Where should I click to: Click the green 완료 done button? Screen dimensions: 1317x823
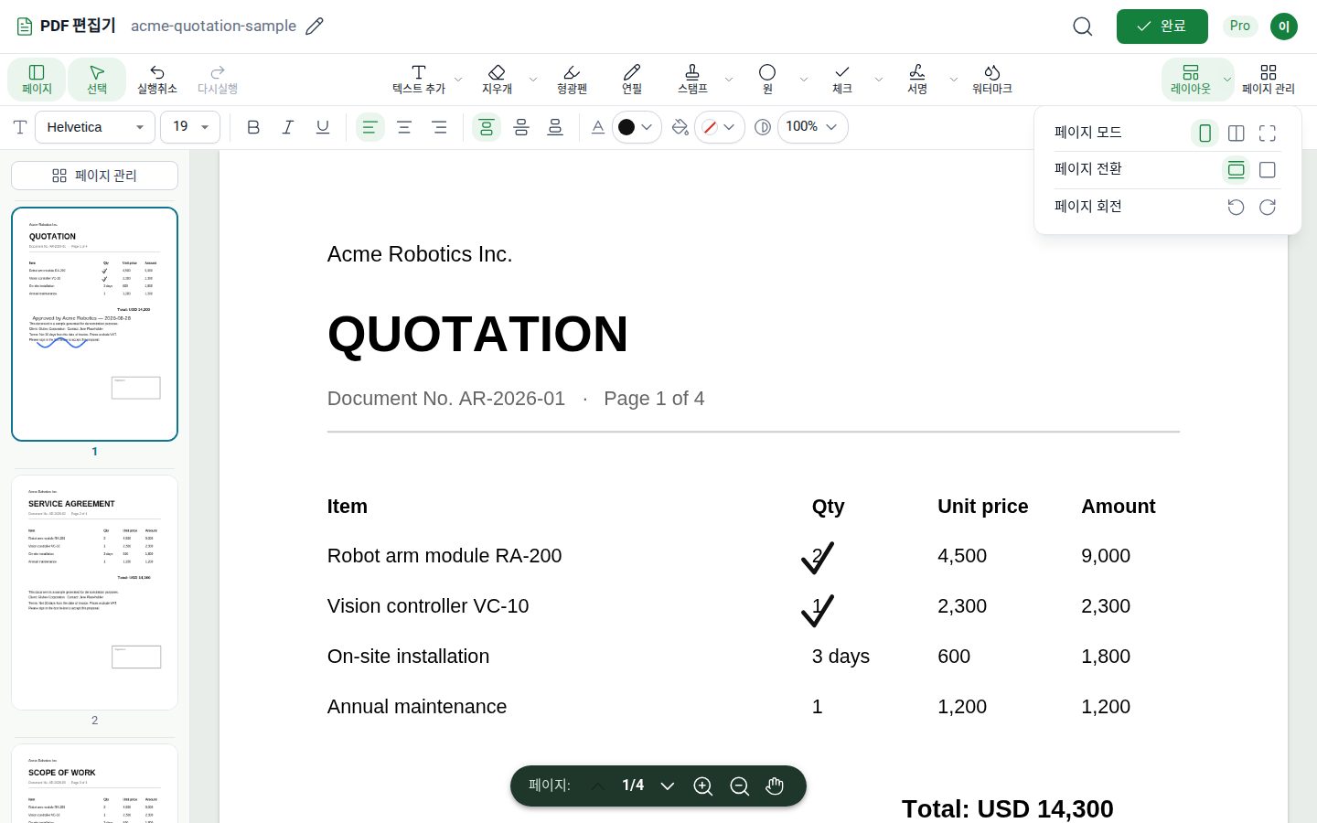point(1162,27)
